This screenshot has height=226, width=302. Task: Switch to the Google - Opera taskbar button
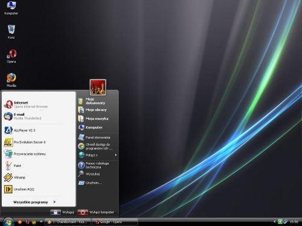point(115,222)
